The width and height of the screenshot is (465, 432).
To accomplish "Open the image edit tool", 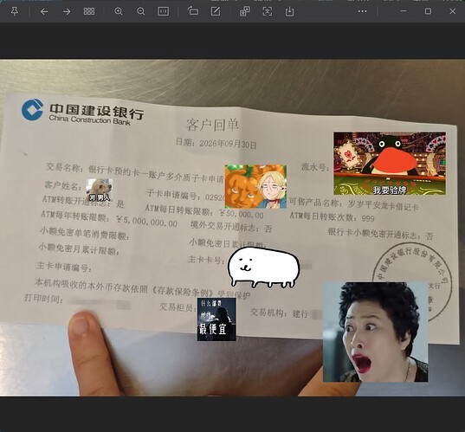I will click(216, 11).
